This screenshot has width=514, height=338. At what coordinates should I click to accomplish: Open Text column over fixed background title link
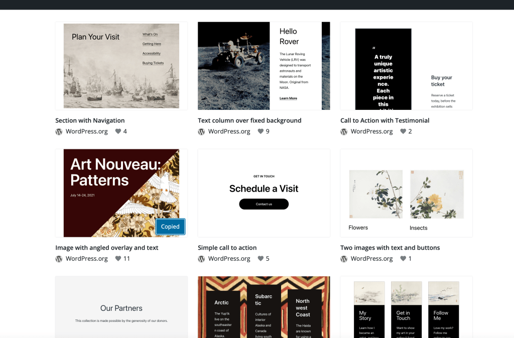tap(249, 120)
